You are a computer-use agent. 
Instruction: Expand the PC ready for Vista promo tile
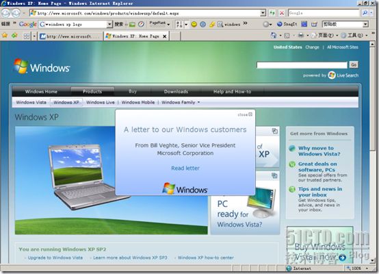point(274,175)
